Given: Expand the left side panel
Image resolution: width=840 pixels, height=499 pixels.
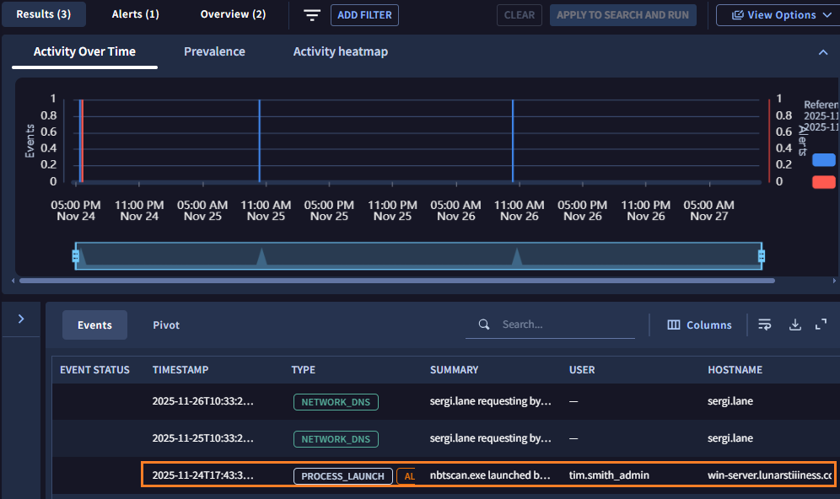Looking at the screenshot, I should tap(21, 319).
